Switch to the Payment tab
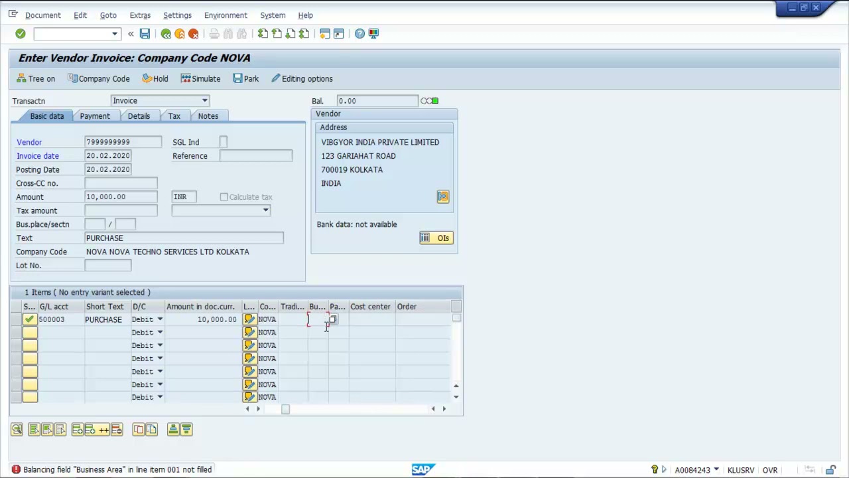 tap(95, 116)
